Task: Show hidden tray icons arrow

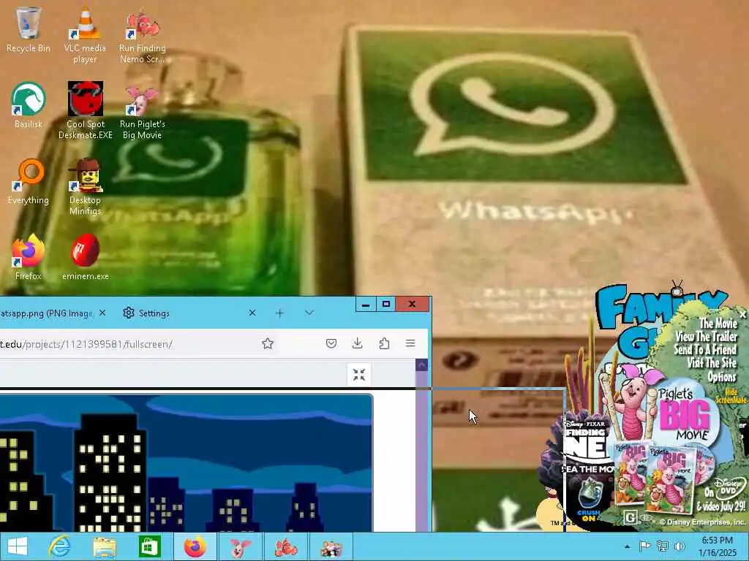Action: point(627,546)
